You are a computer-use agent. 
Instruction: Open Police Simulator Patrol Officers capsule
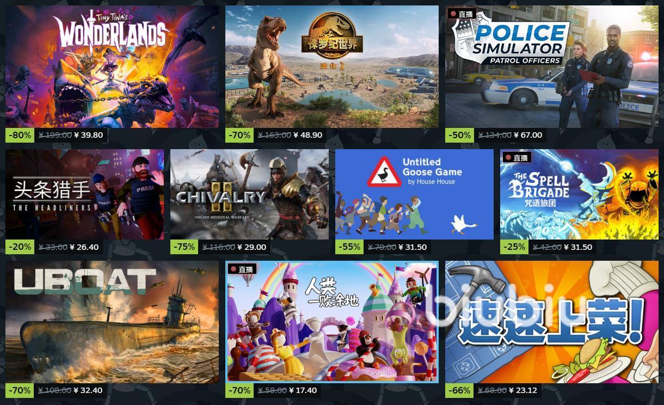pos(552,66)
